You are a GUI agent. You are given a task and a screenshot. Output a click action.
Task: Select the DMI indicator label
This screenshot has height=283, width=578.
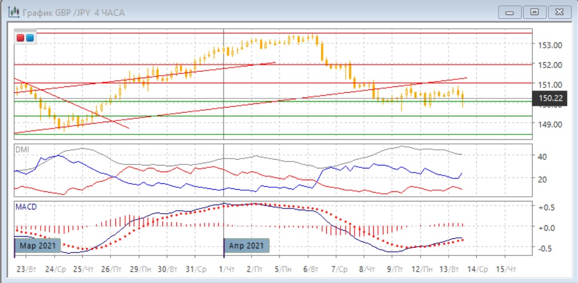(22, 149)
